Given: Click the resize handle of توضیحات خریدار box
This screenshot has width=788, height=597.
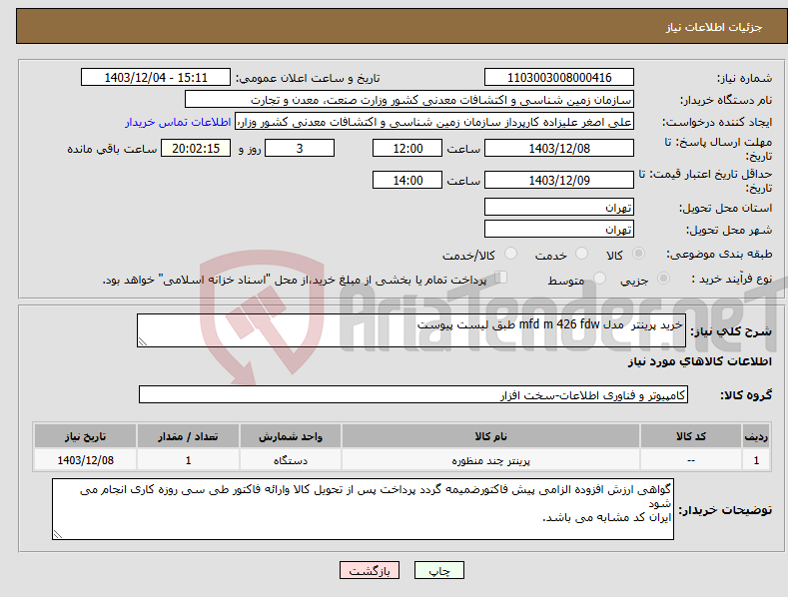Looking at the screenshot, I should pyautogui.click(x=58, y=535).
